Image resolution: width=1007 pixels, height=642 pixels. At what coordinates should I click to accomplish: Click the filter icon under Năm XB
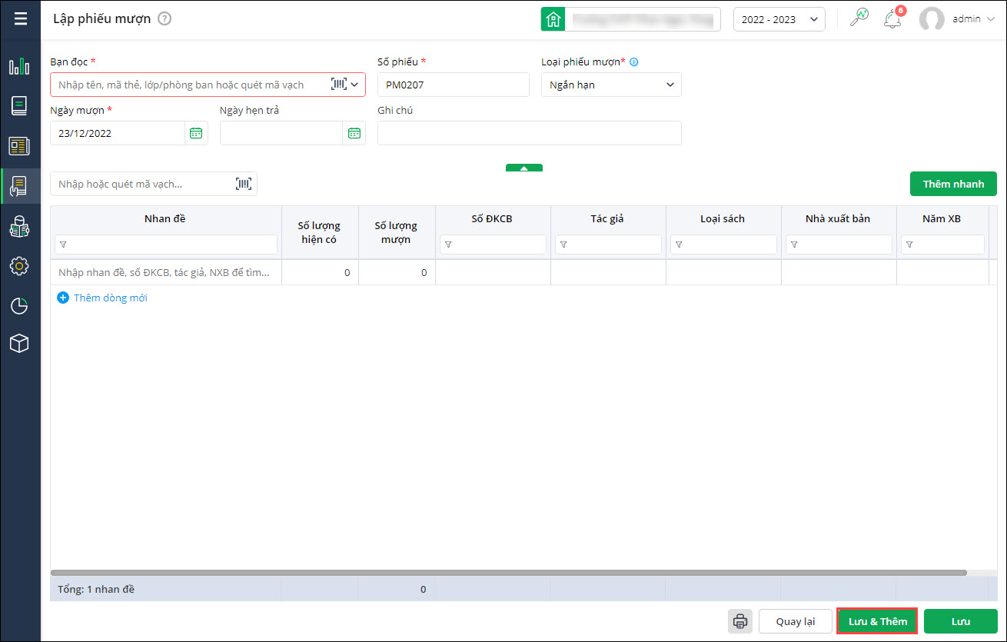coord(909,244)
